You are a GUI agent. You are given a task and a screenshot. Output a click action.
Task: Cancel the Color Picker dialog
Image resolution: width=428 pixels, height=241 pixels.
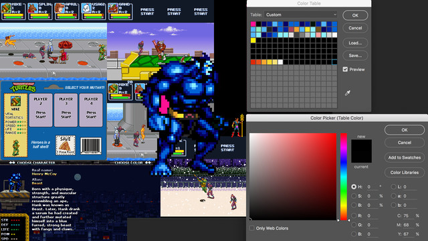[404, 143]
